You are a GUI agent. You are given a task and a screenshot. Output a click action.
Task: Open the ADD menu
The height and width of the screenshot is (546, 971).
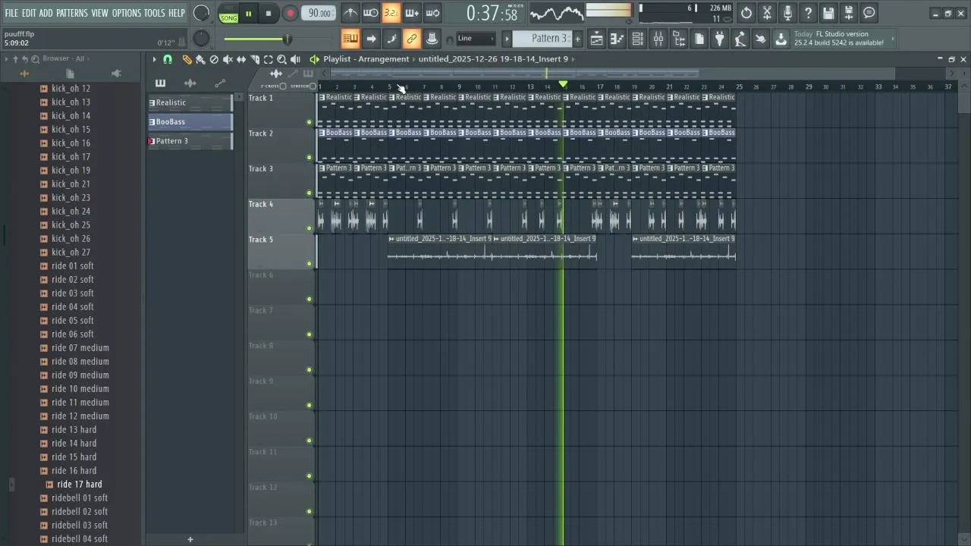click(46, 13)
